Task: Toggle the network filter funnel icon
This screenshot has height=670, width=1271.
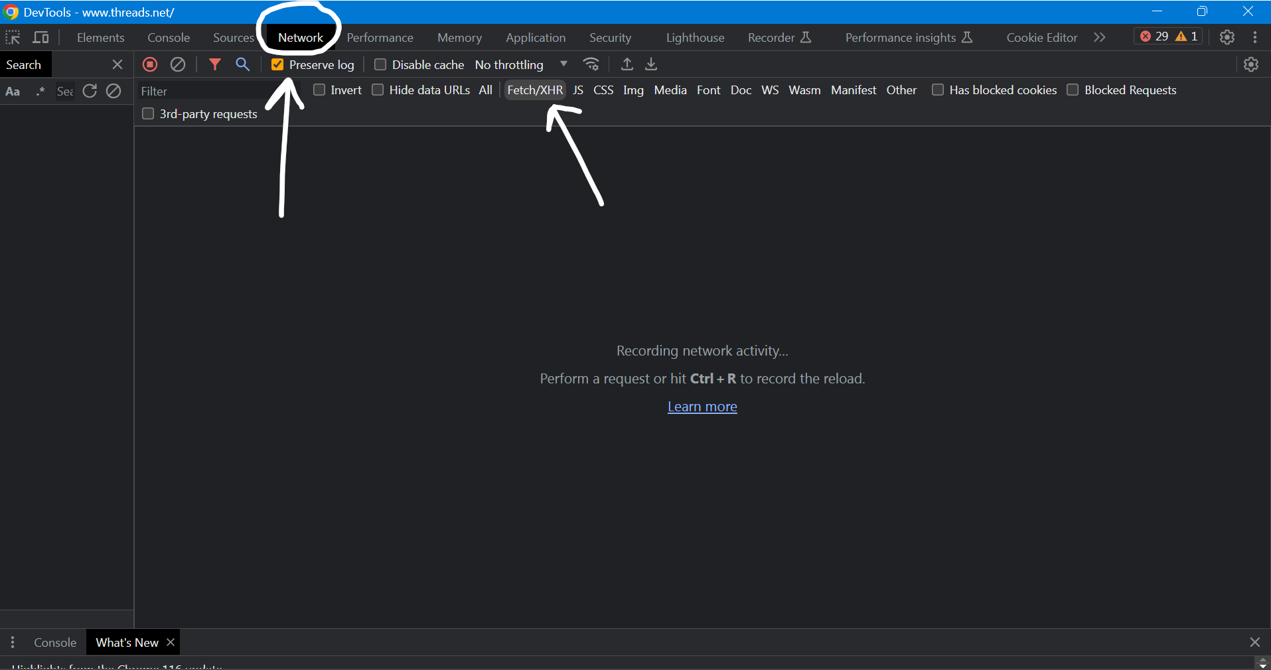Action: (x=215, y=64)
